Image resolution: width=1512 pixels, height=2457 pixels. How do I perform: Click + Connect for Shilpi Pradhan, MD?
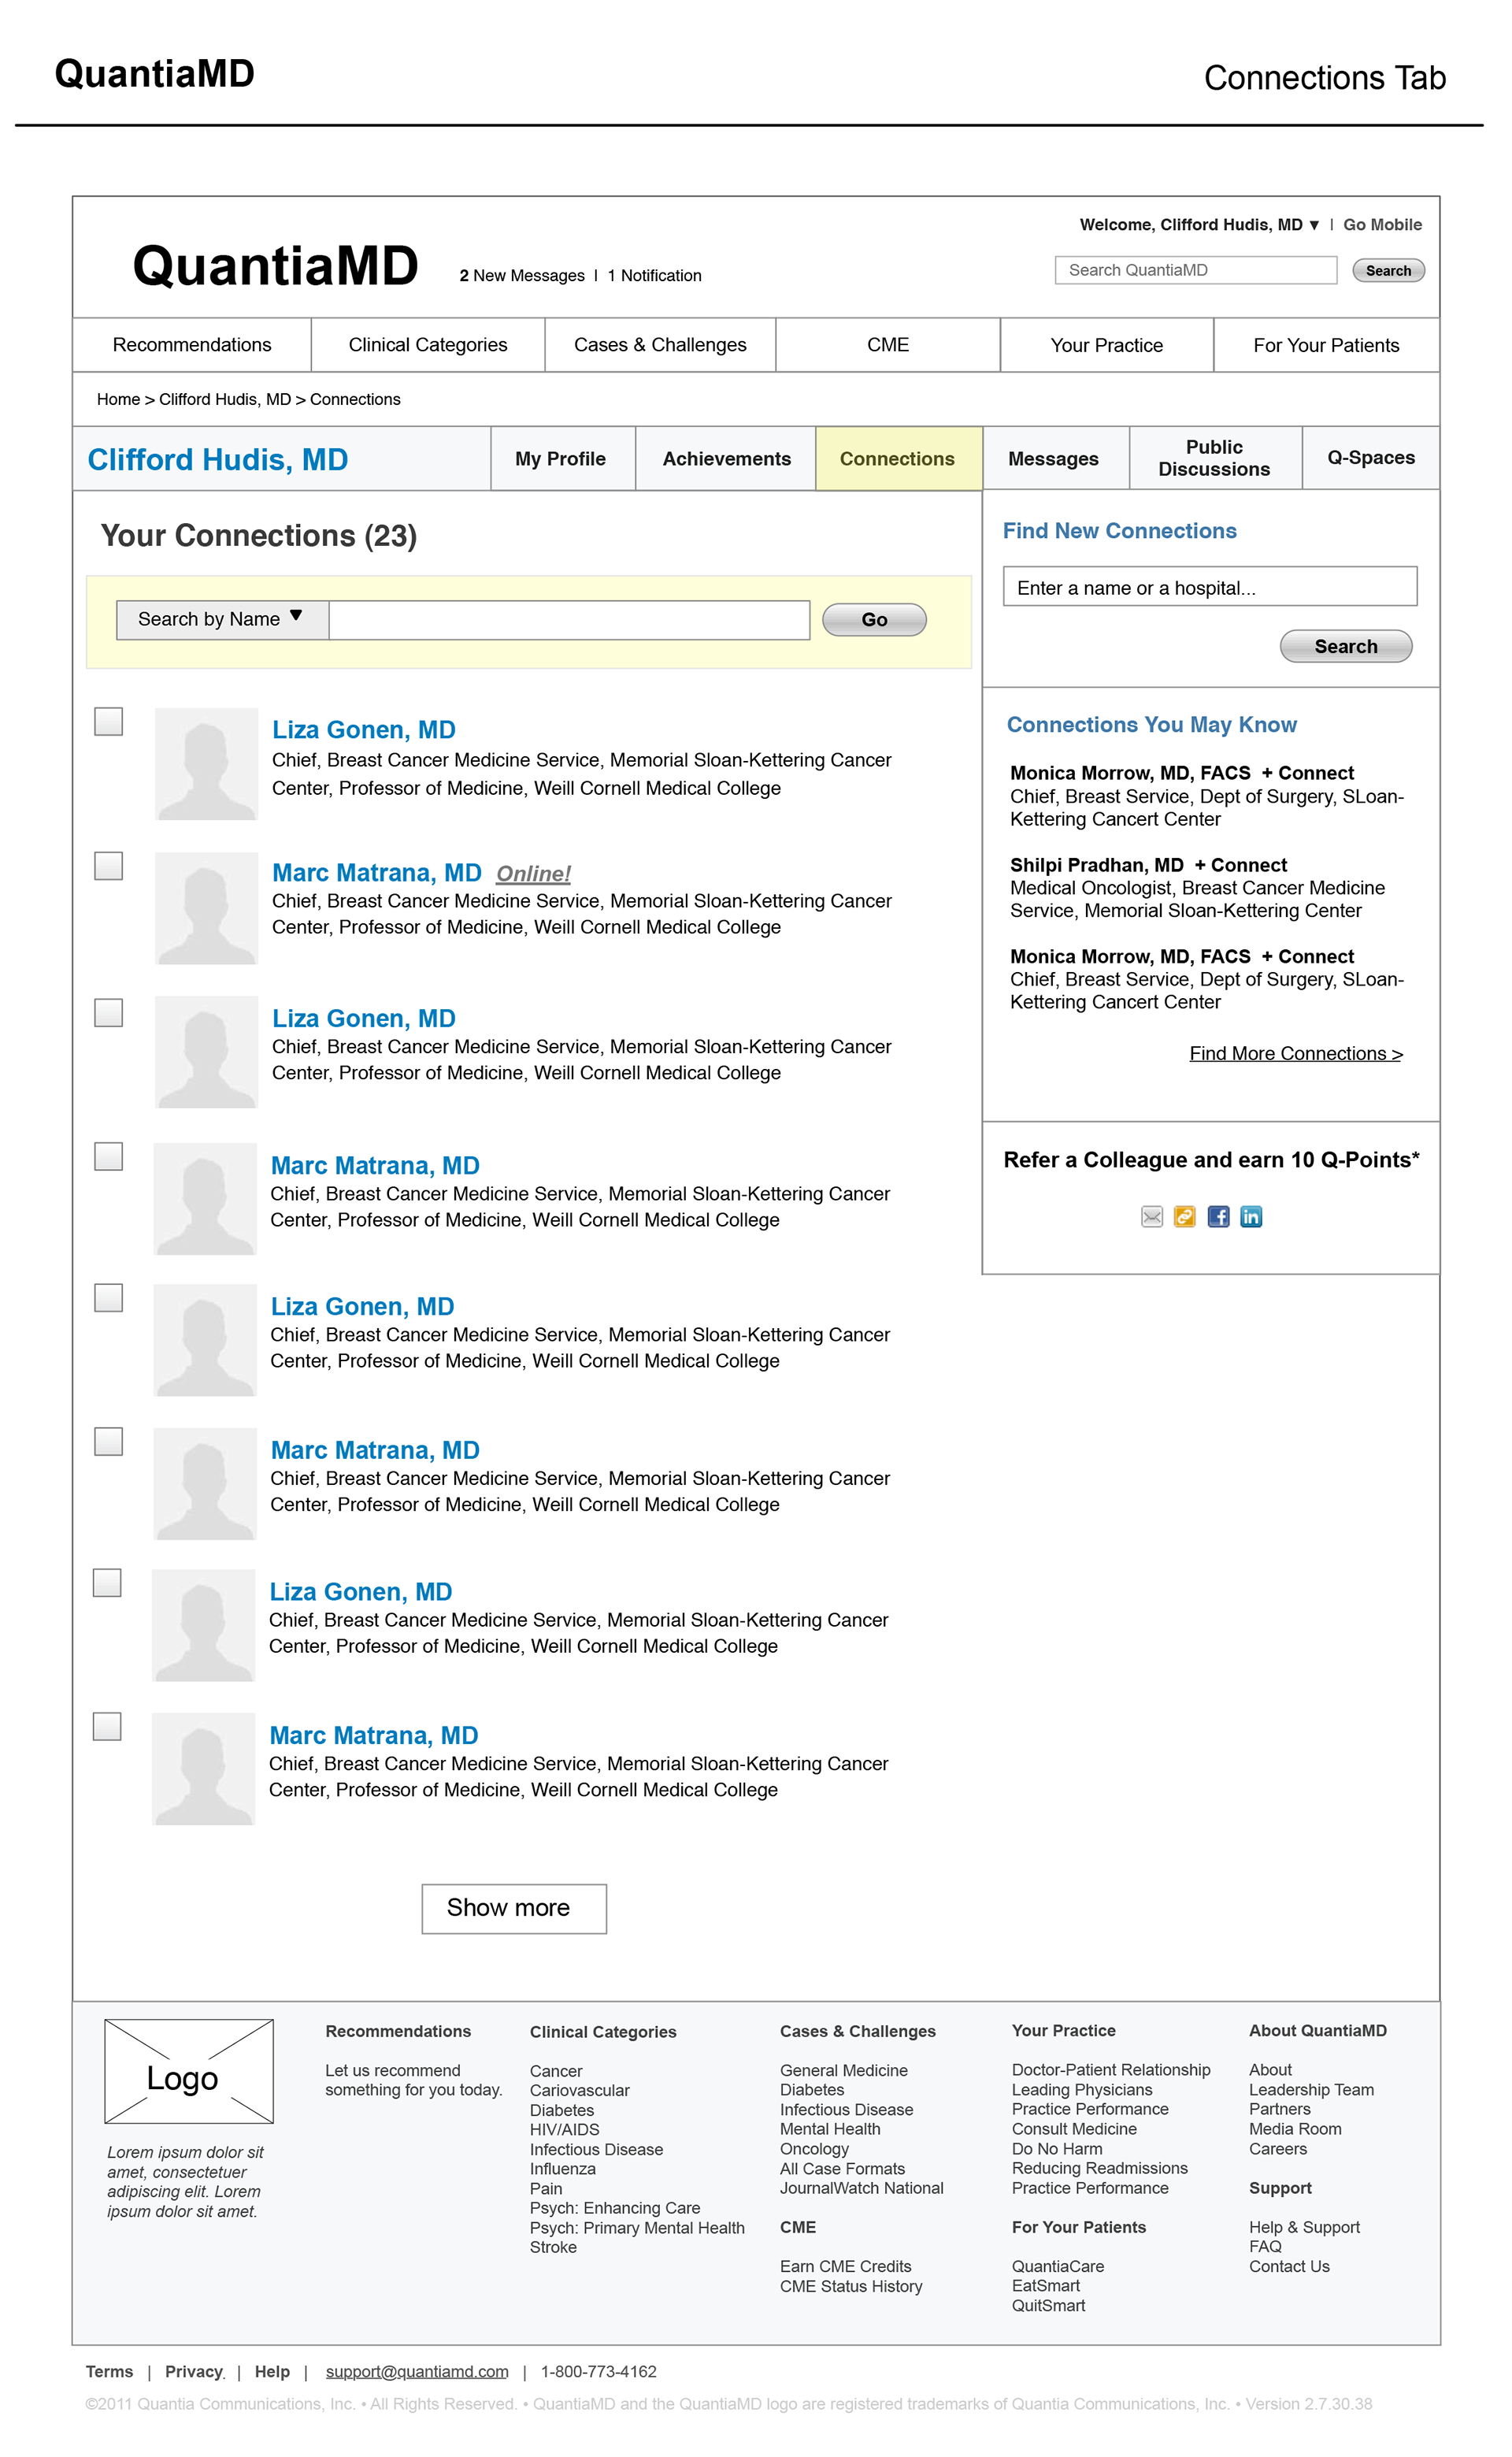tap(1240, 865)
